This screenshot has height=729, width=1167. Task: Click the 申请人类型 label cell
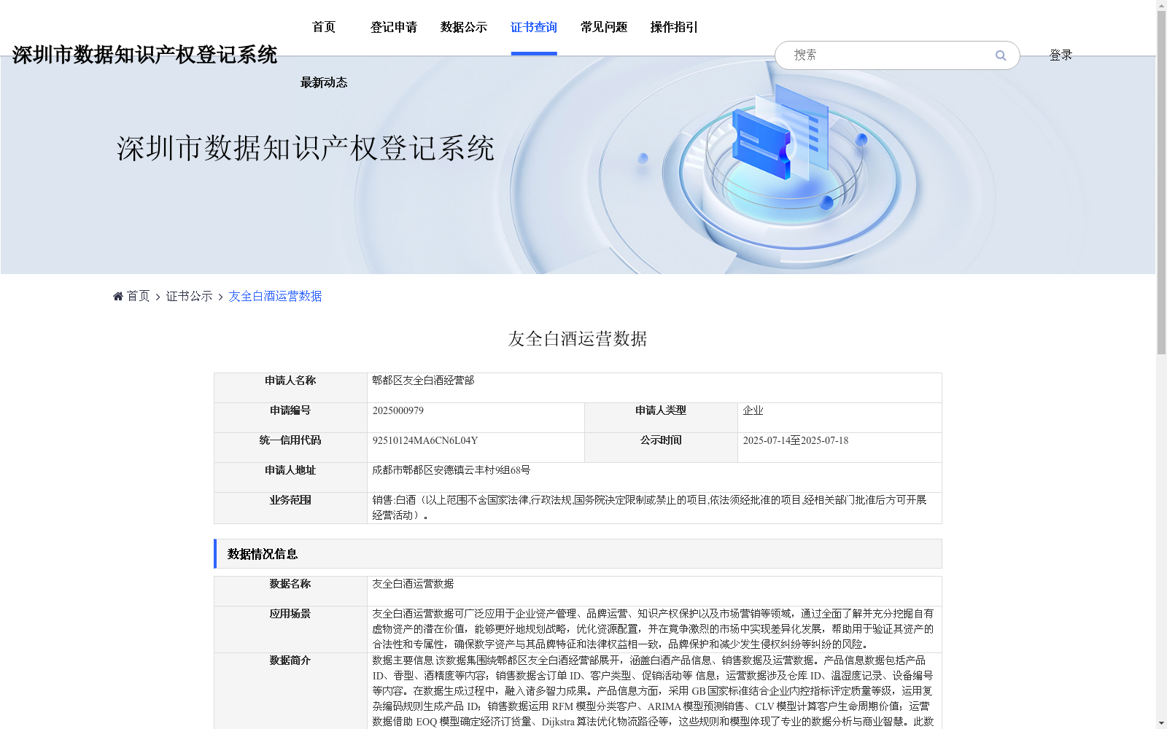click(x=661, y=418)
